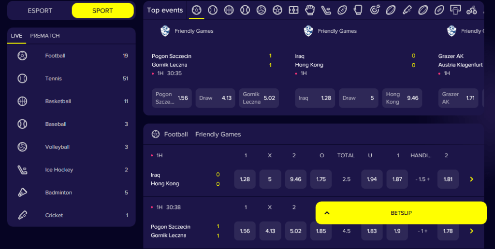Click Pogon Szczecin team name in table
Screen dimensions: 495x249
click(x=171, y=227)
